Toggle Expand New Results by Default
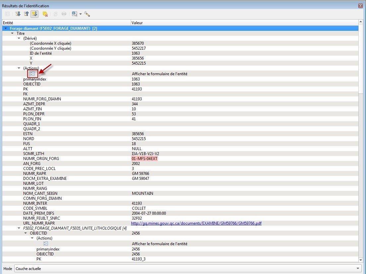Screen dimensions: 366x274 coord(34,14)
